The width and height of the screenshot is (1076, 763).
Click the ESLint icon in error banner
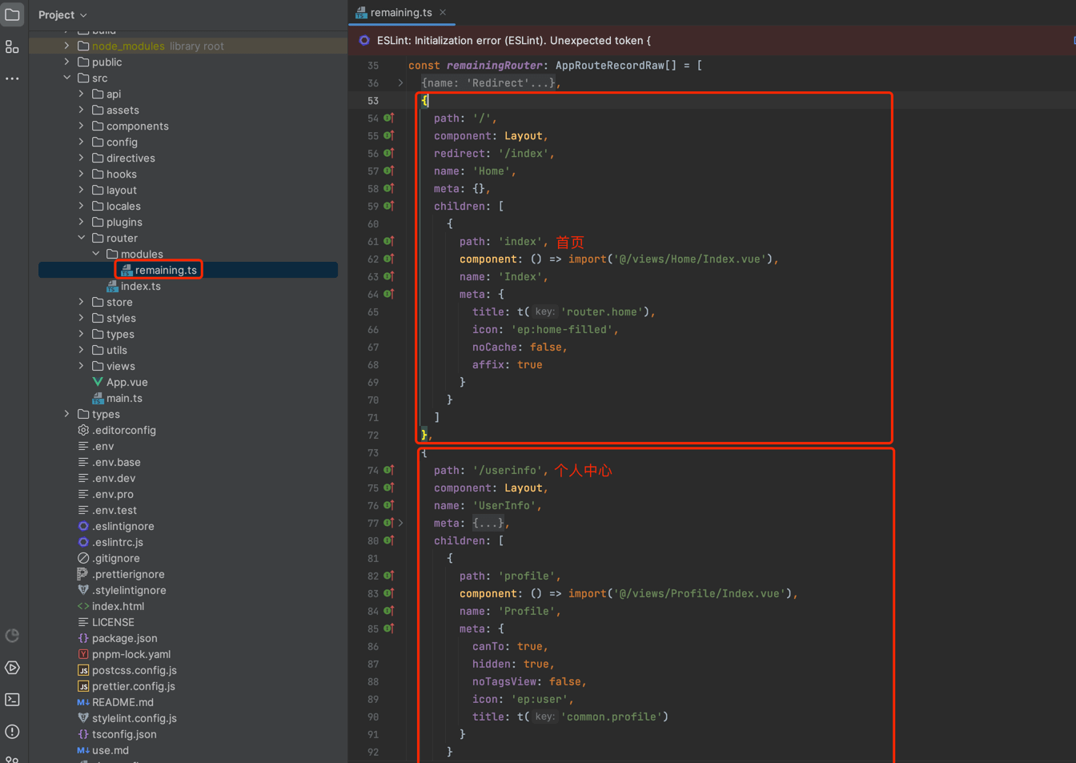(x=364, y=40)
